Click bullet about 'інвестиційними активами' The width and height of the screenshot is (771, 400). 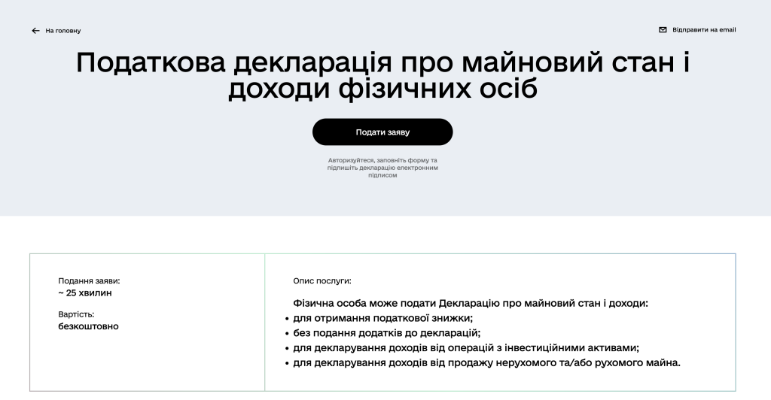coord(466,348)
